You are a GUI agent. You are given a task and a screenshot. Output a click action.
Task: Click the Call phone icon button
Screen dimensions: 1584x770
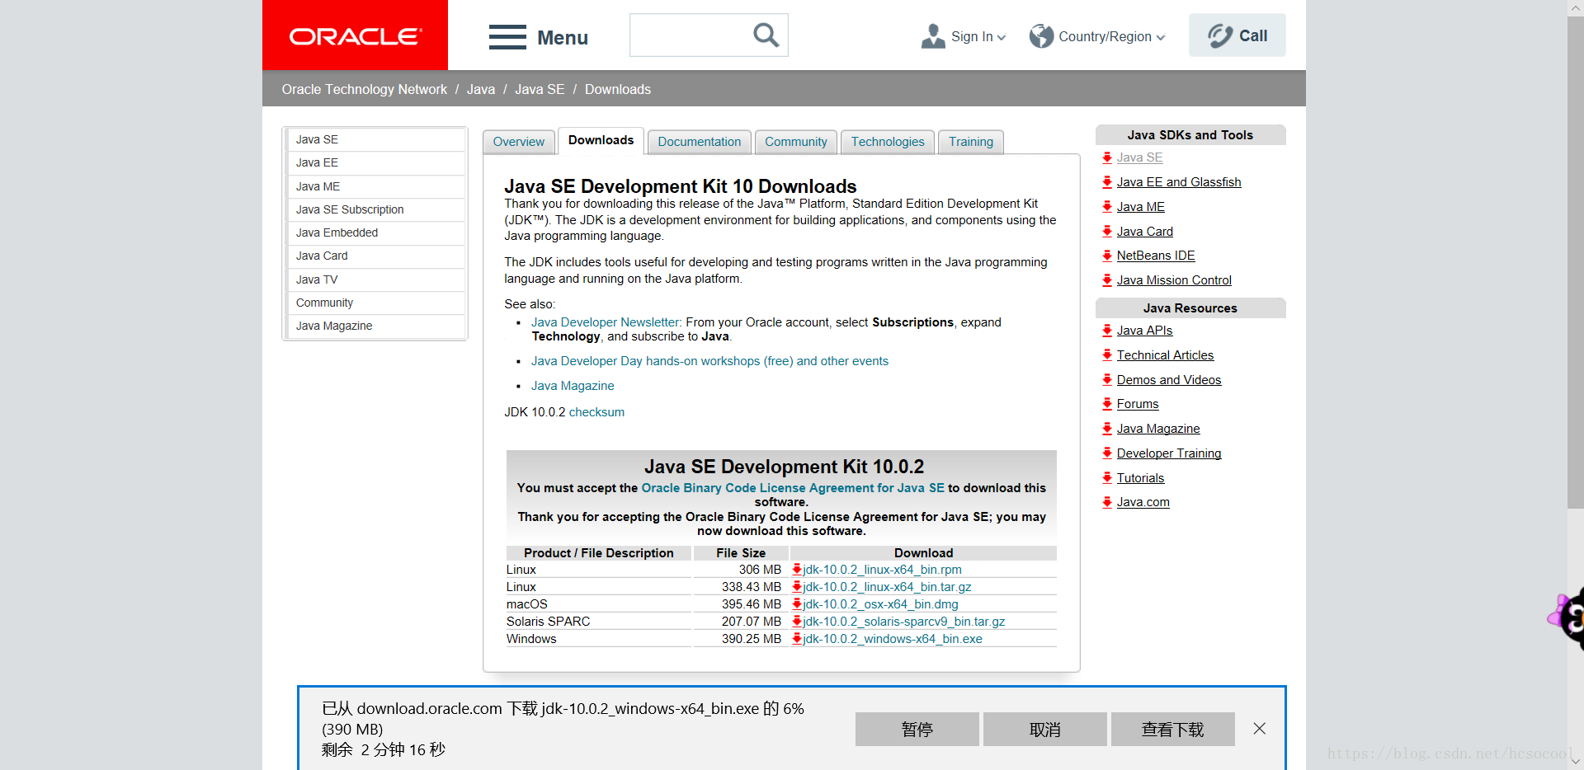click(1237, 35)
